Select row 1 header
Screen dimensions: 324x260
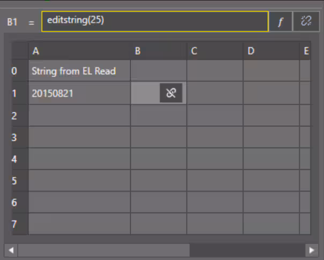20,93
